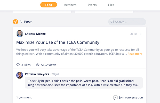This screenshot has width=160, height=103.
Task: Show the 1 comment thread
Action: [x=24, y=98]
